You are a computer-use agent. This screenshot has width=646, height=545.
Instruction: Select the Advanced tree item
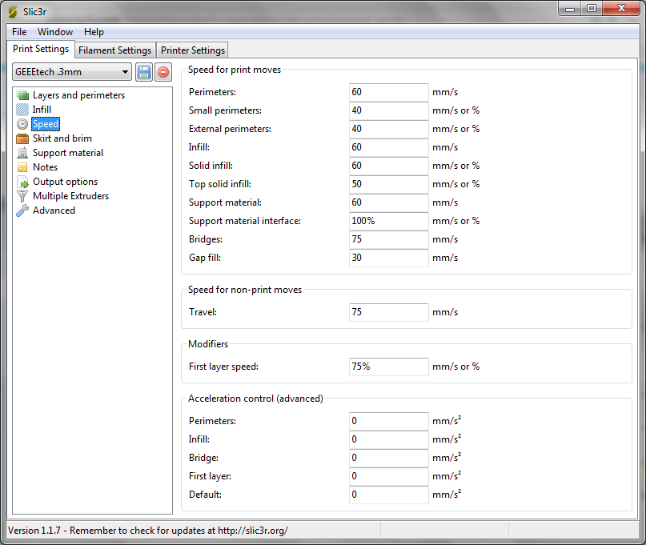pos(54,210)
